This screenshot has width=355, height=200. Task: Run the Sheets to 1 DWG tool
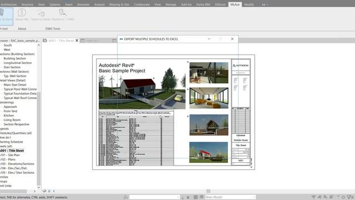tap(63, 15)
